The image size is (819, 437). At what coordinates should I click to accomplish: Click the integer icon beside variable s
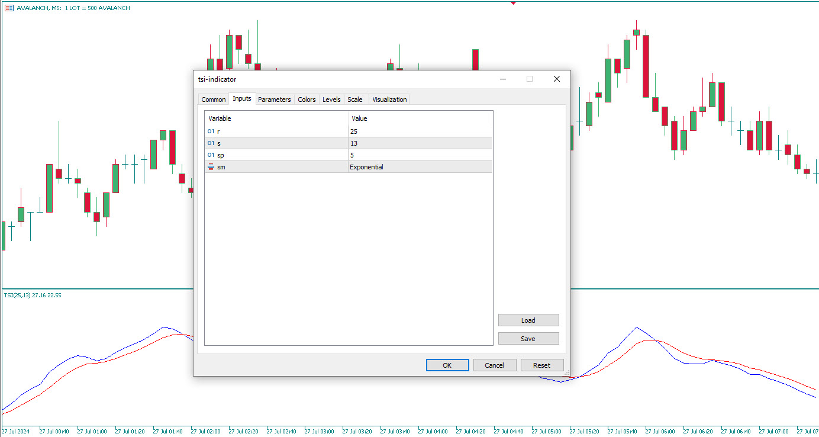[x=211, y=143]
